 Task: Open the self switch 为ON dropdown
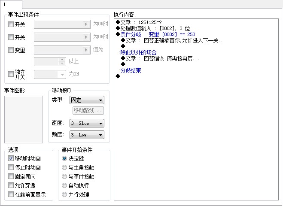[50, 74]
